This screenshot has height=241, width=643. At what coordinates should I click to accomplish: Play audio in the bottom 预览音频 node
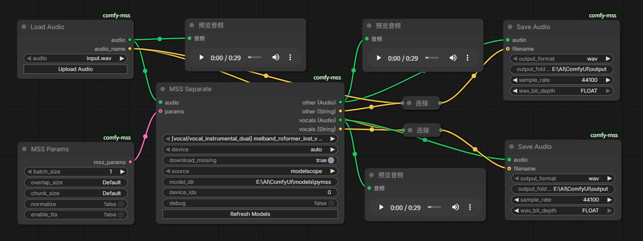pyautogui.click(x=381, y=207)
